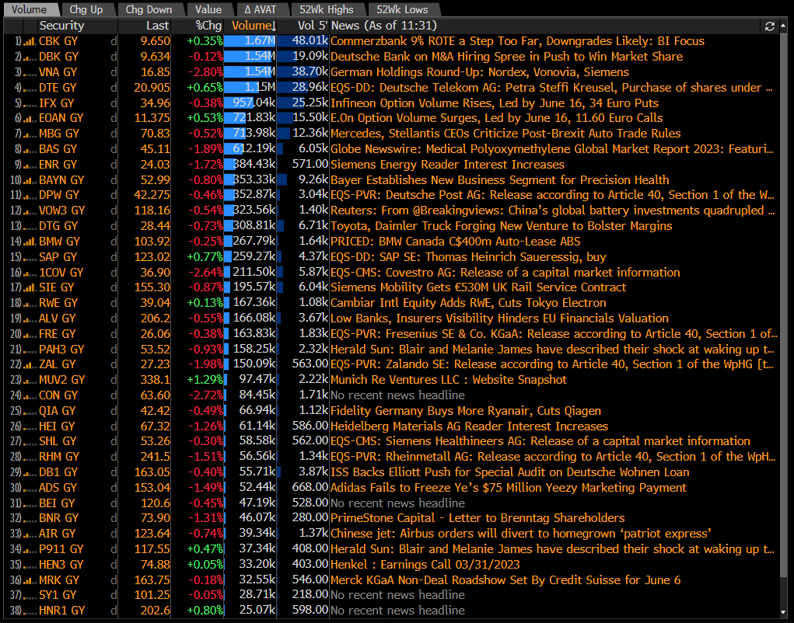Select the bars icon next to ZAL GY
The width and height of the screenshot is (794, 623).
(30, 364)
